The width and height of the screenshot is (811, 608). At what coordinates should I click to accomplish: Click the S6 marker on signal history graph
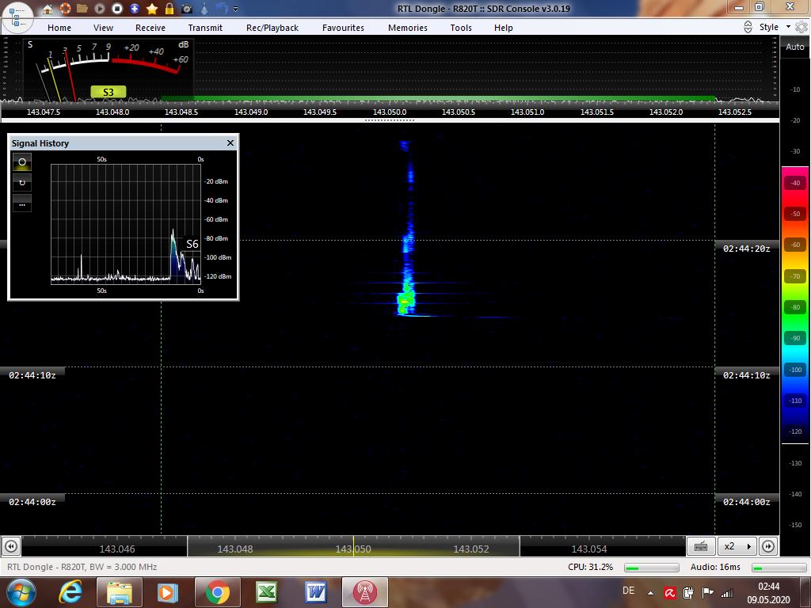(x=192, y=244)
